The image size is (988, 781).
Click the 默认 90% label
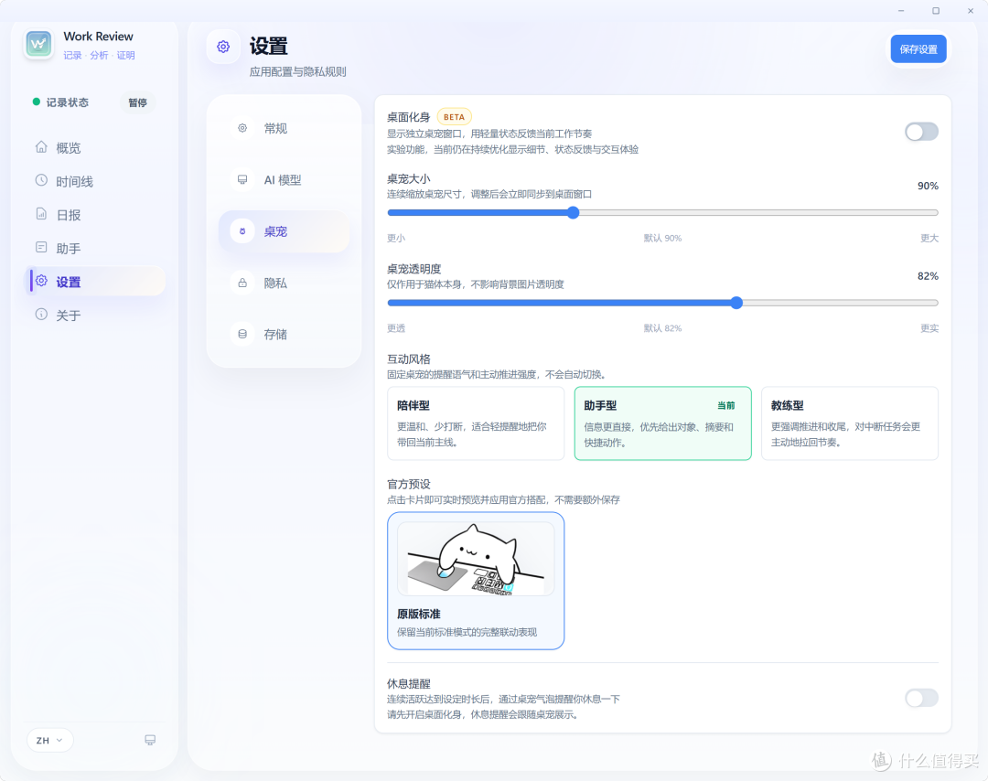(x=662, y=238)
